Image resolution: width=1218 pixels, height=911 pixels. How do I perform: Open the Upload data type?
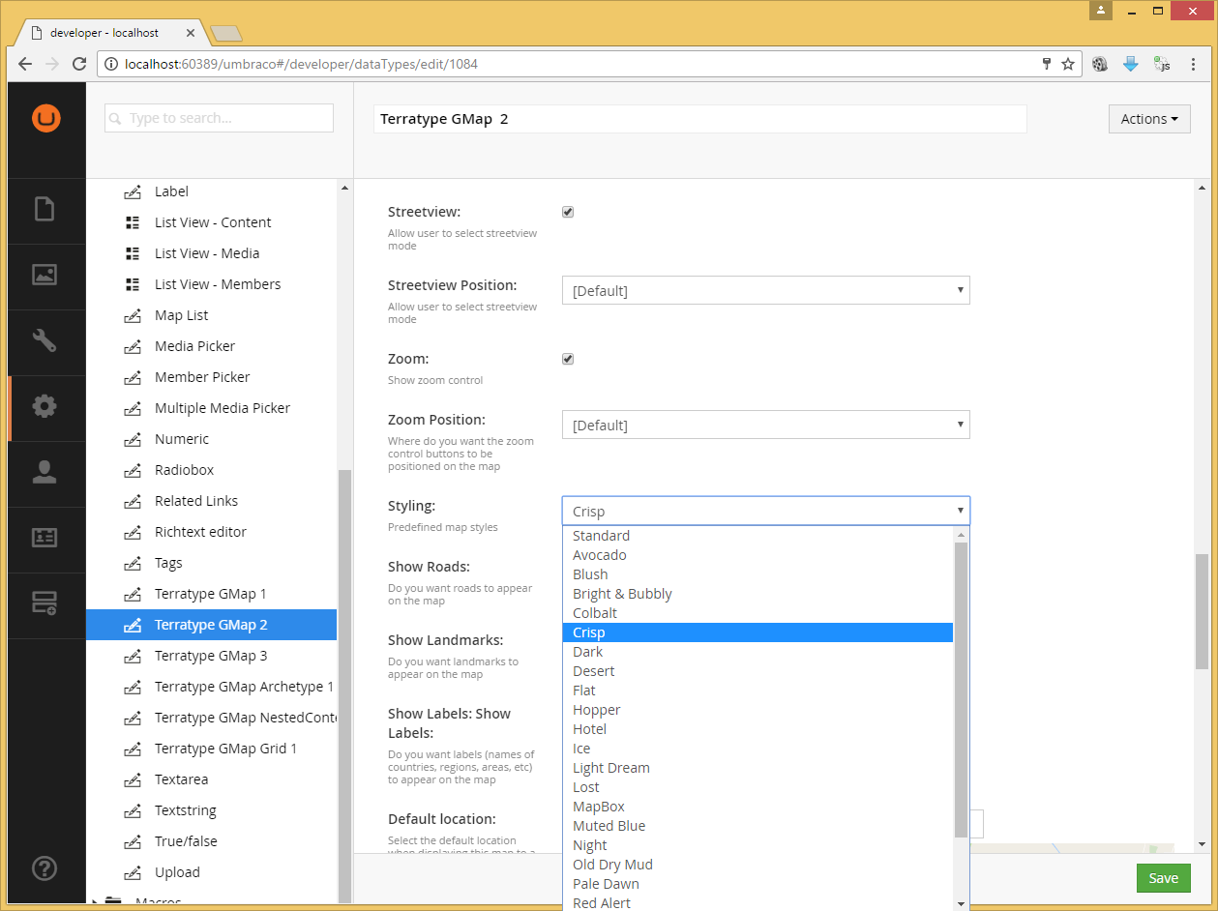click(177, 872)
